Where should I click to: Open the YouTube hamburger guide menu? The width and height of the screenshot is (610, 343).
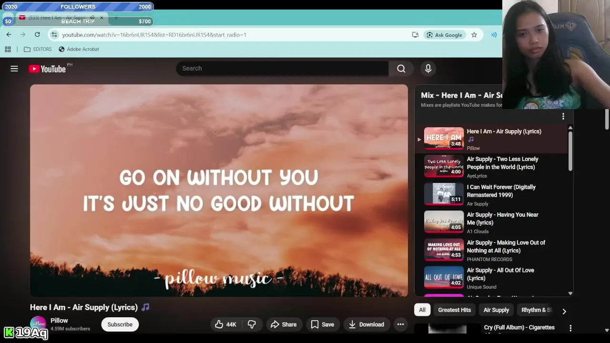(14, 69)
